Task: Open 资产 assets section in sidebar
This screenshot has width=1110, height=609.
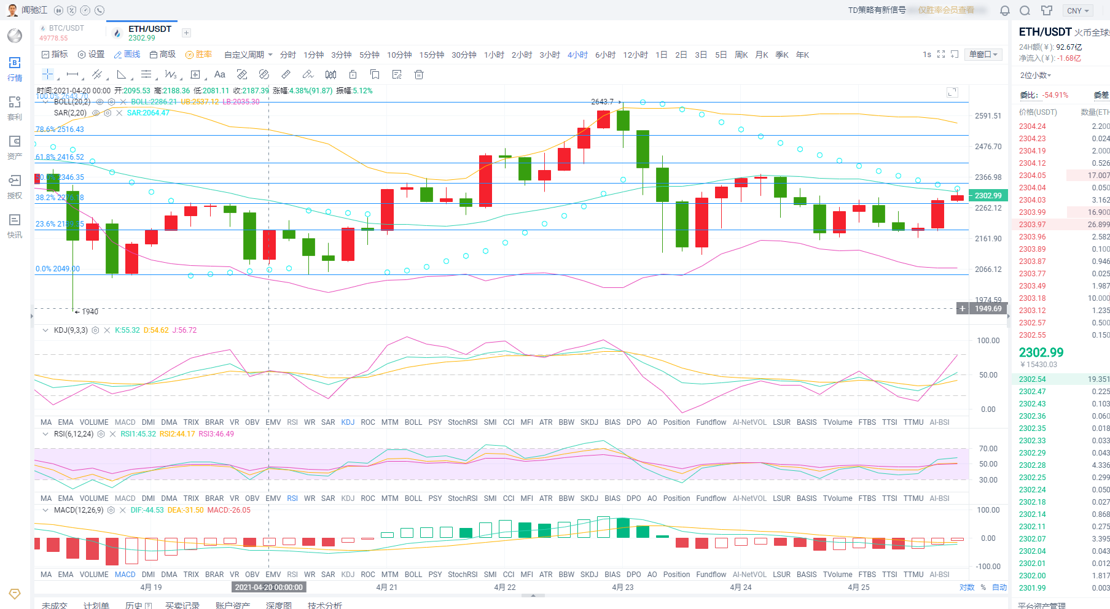Action: [x=15, y=148]
